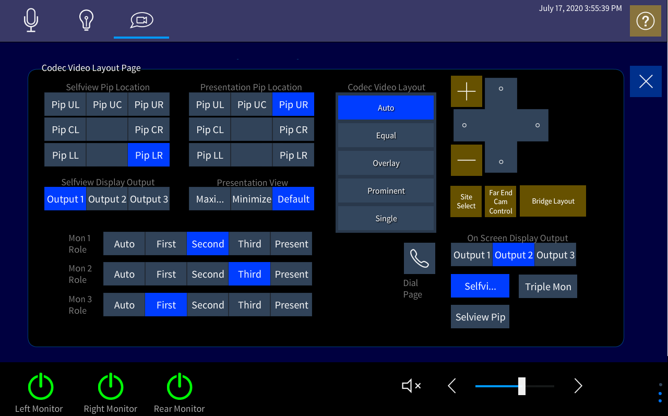This screenshot has height=416, width=668.
Task: Zoom the camera out with the minus icon
Action: click(x=466, y=160)
